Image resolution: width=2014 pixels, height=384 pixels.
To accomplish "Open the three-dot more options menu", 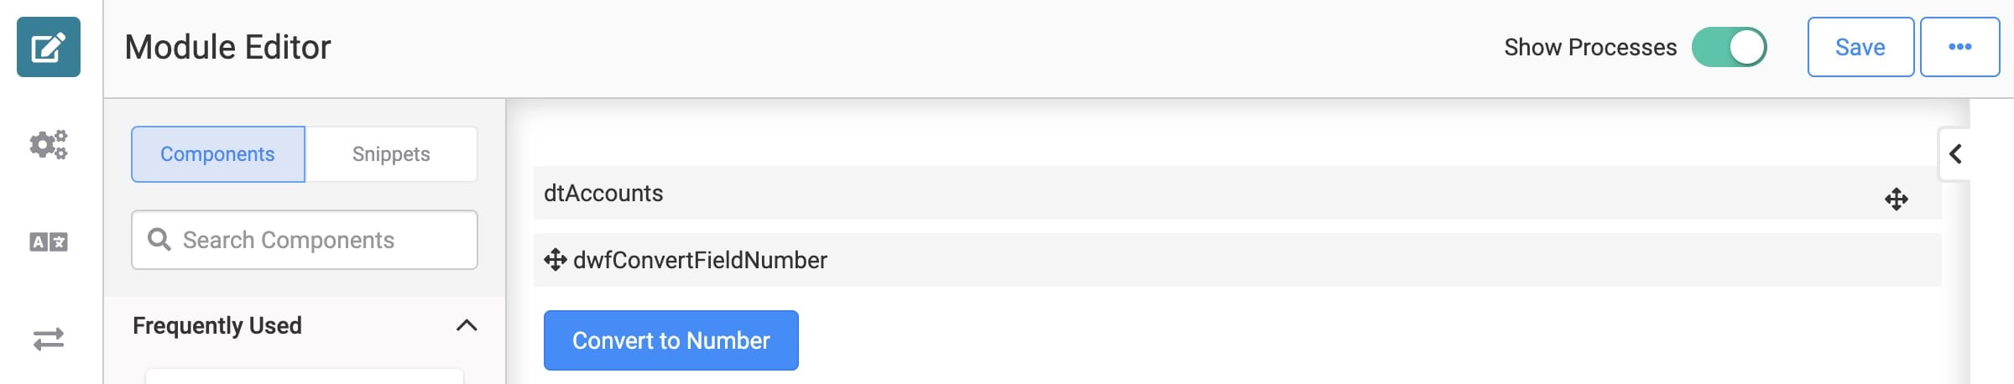I will click(x=1959, y=47).
